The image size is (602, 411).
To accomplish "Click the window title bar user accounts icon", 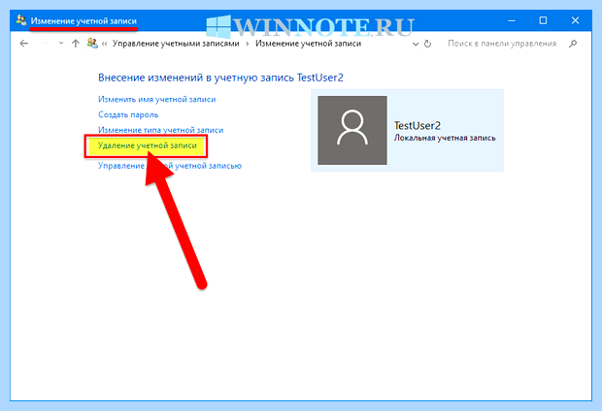I will pos(21,20).
